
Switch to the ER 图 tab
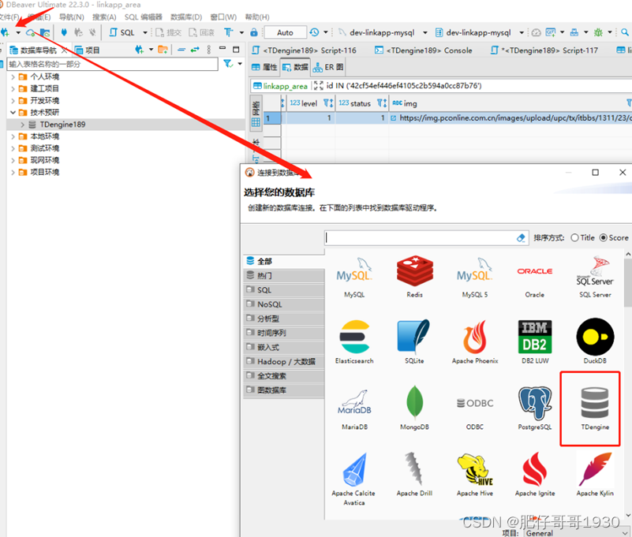pos(328,67)
